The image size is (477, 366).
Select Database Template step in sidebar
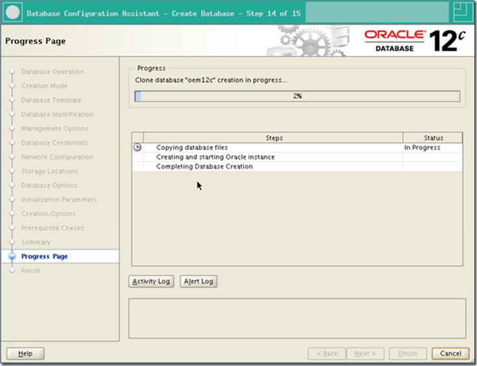click(51, 100)
